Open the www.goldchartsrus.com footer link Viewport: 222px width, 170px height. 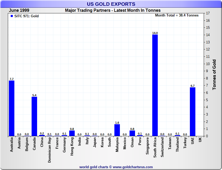(x=133, y=167)
